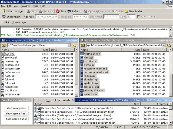Open the File menu
Image resolution: width=173 pixels, height=129 pixels.
3,6
